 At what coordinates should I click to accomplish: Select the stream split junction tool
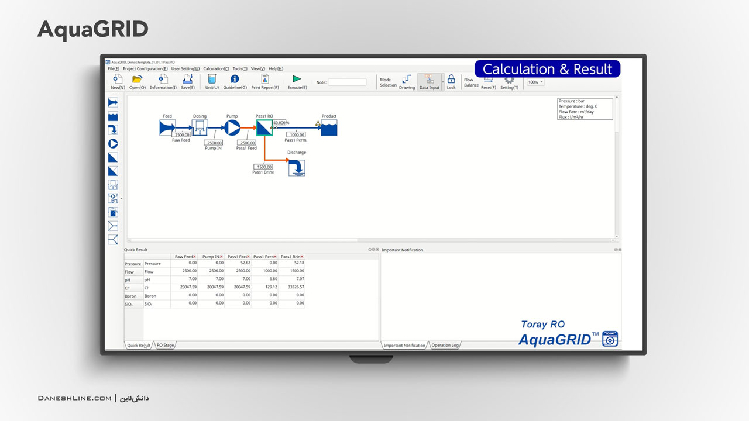tap(113, 239)
